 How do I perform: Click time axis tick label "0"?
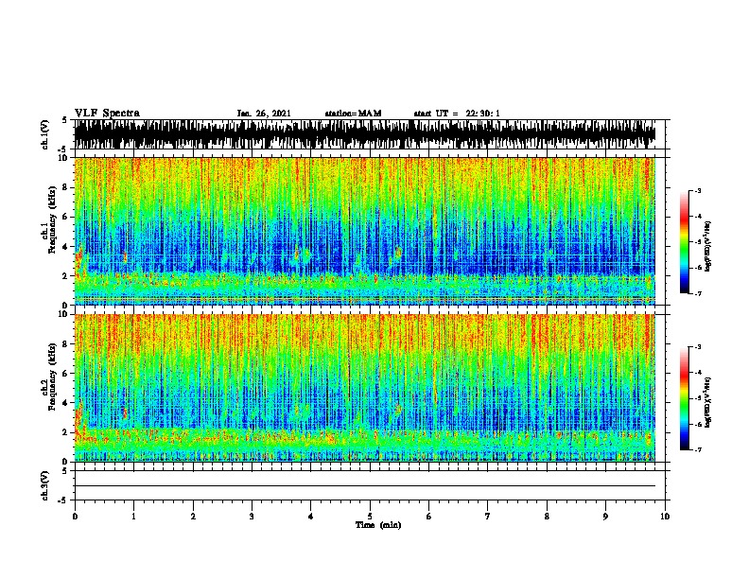point(75,517)
